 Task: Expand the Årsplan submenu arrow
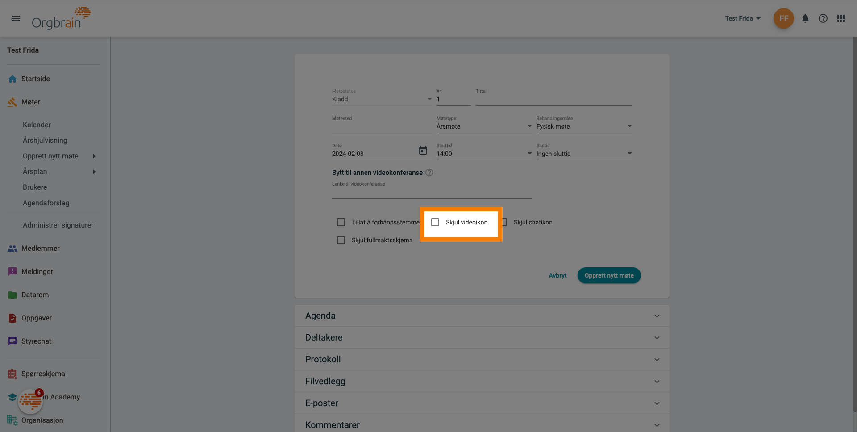tap(94, 172)
